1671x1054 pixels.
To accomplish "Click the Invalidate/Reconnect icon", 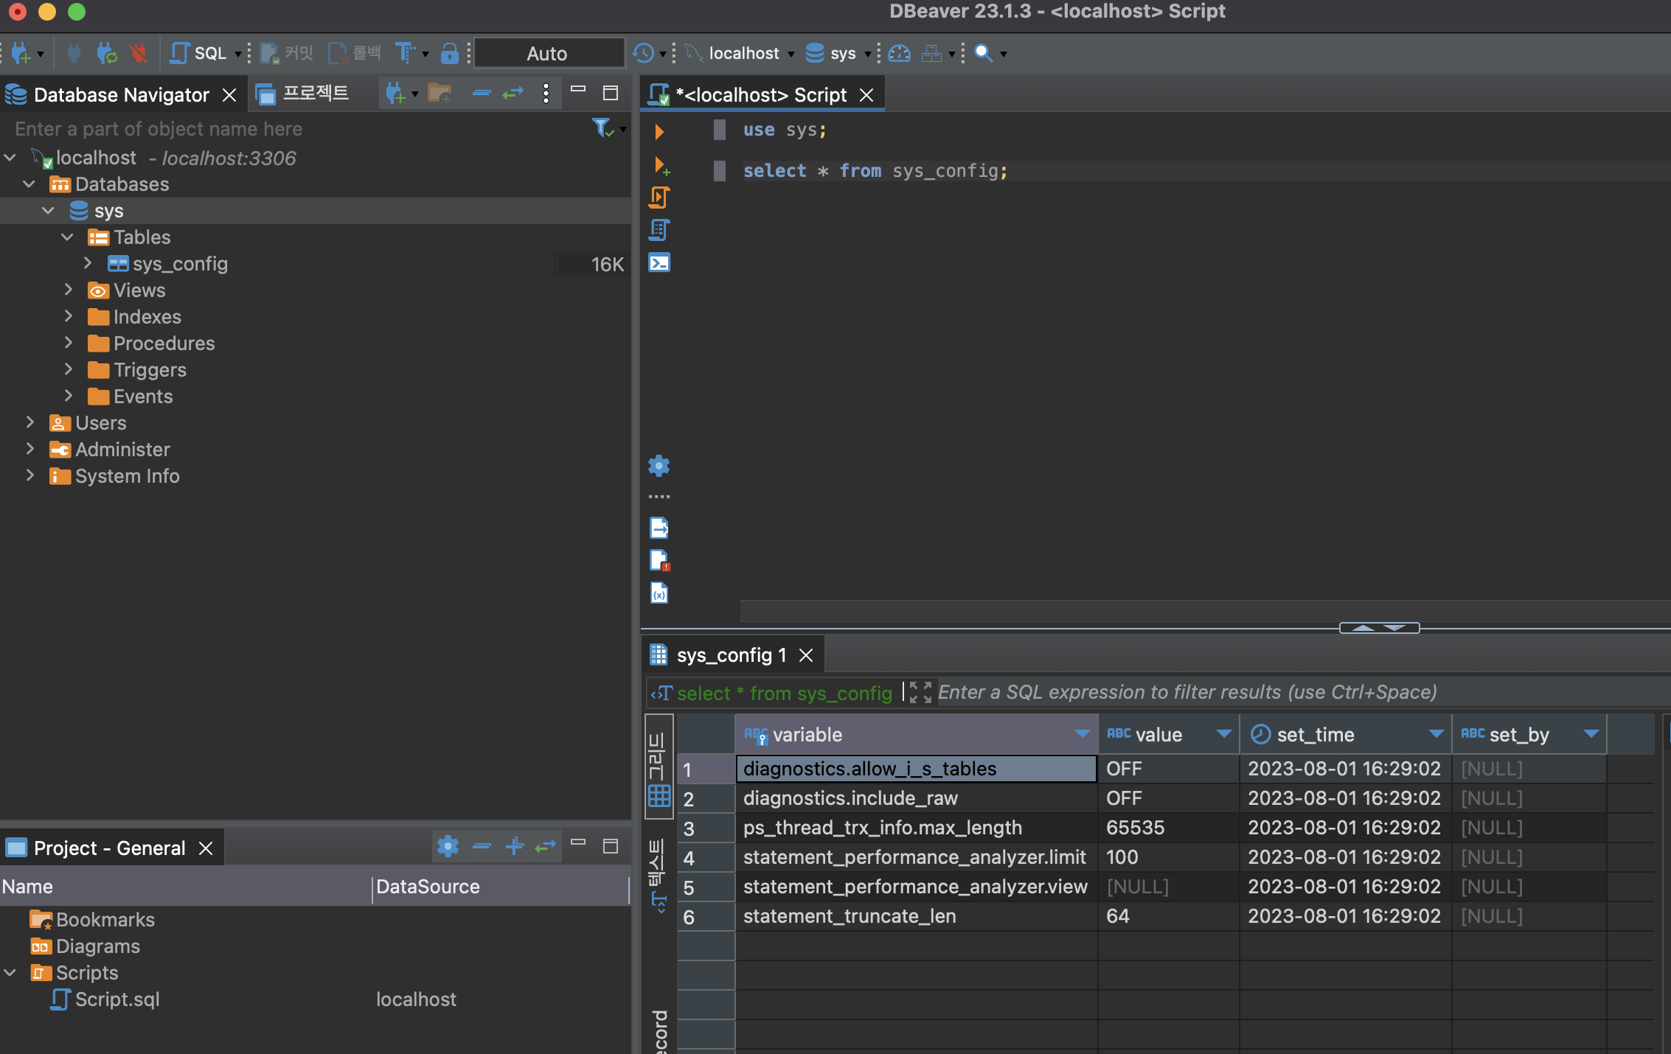I will pyautogui.click(x=107, y=53).
